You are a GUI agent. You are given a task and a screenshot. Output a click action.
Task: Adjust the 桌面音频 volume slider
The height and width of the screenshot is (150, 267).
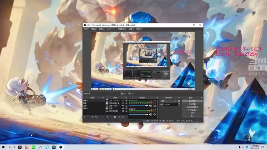pos(139,114)
